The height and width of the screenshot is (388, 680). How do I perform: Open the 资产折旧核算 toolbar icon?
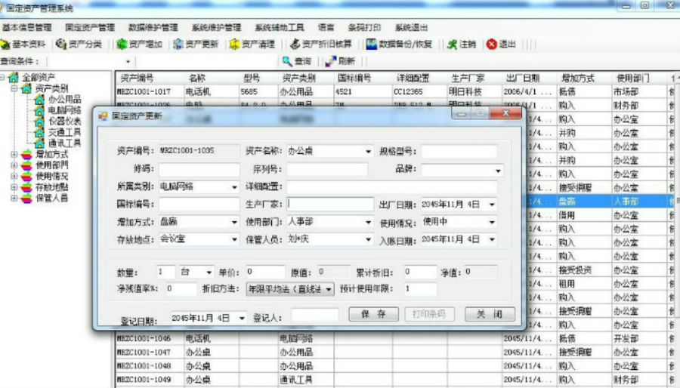coord(295,45)
